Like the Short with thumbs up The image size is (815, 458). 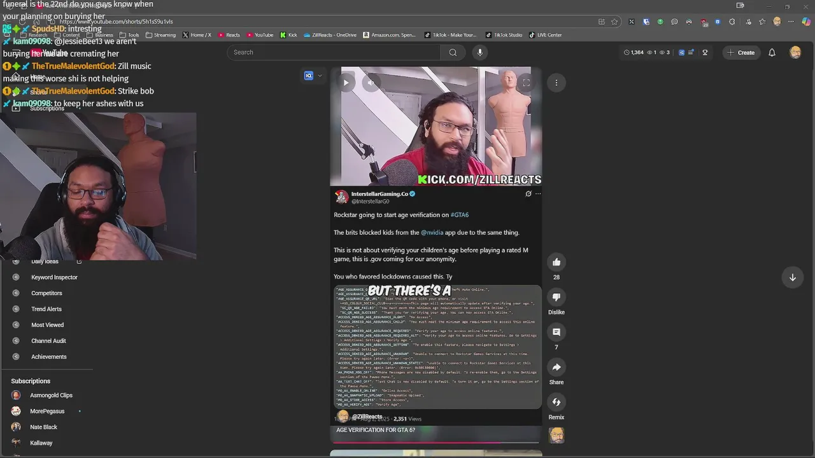point(556,262)
